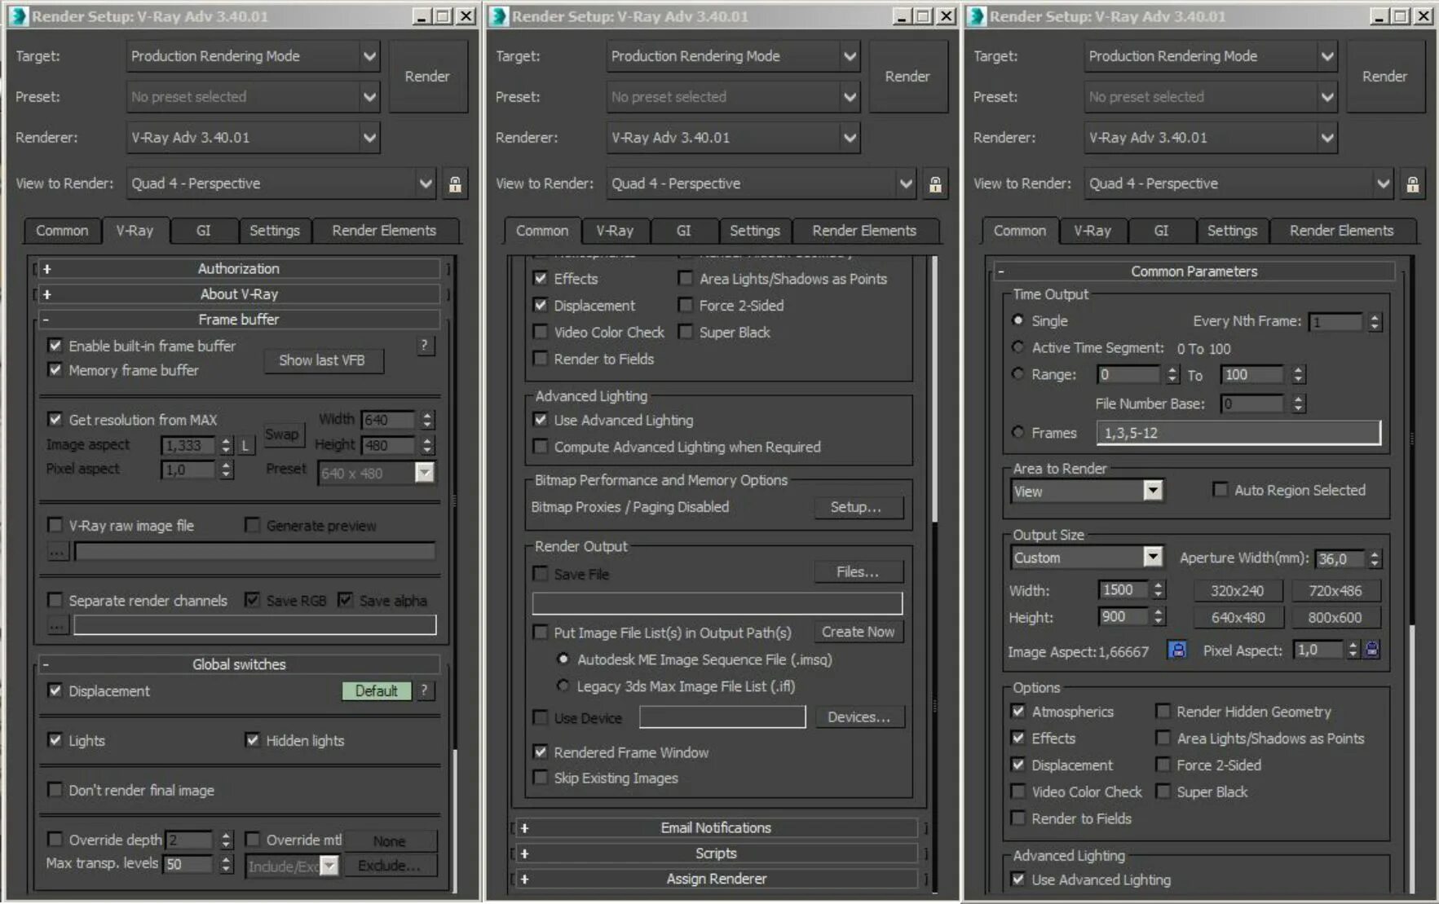This screenshot has height=904, width=1439.
Task: Open the Output Size Custom dropdown
Action: [1087, 558]
